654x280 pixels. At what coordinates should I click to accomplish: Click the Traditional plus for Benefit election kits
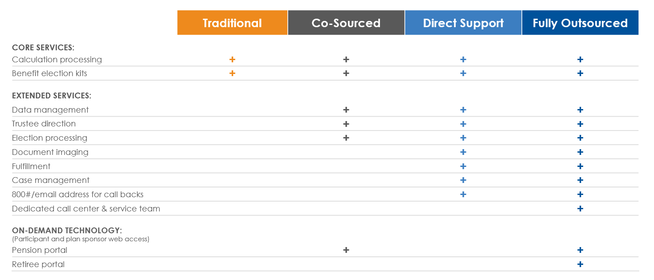click(x=232, y=73)
